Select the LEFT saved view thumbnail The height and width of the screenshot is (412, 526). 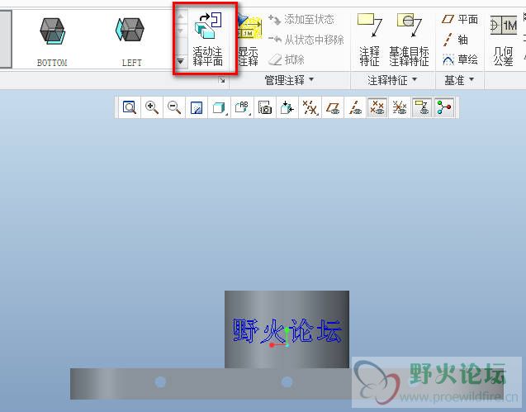tap(130, 41)
